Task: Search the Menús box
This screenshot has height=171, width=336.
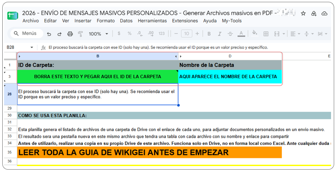Action: [x=27, y=34]
